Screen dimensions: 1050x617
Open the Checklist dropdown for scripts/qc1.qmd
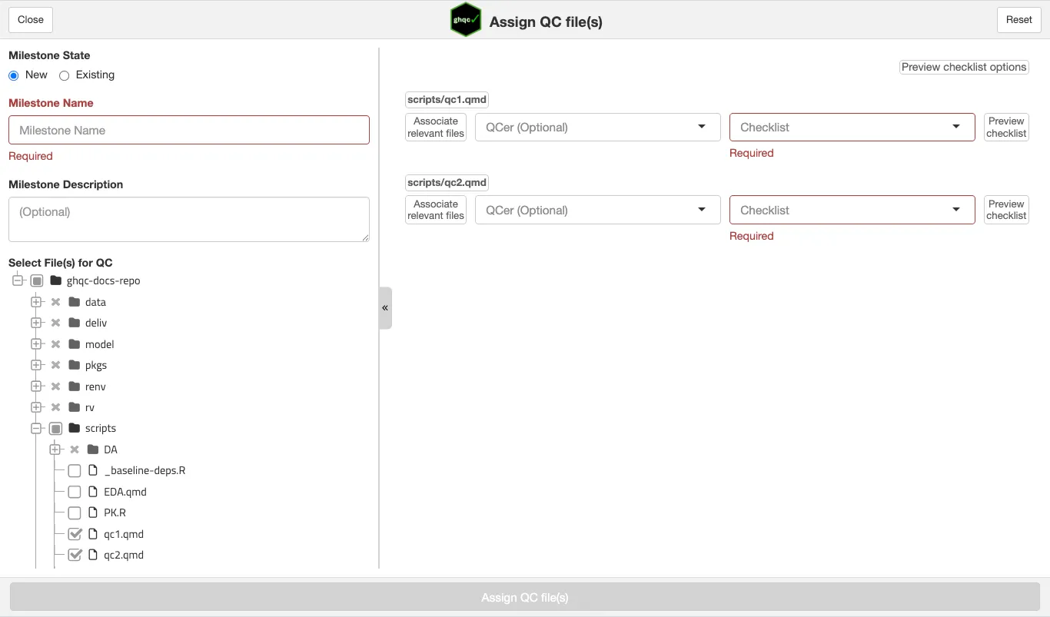coord(852,128)
